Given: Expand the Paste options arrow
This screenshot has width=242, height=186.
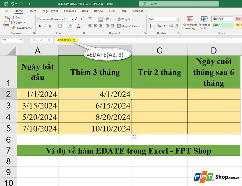Looking at the screenshot, I should [6, 28].
